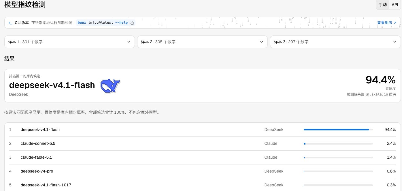Click the 94.4% confidence bar for deepseek-v4.1-flash

338,130
